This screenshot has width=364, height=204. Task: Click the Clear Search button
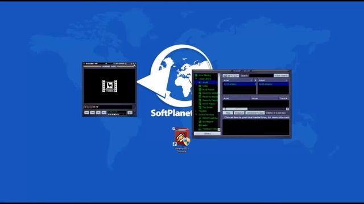click(282, 75)
